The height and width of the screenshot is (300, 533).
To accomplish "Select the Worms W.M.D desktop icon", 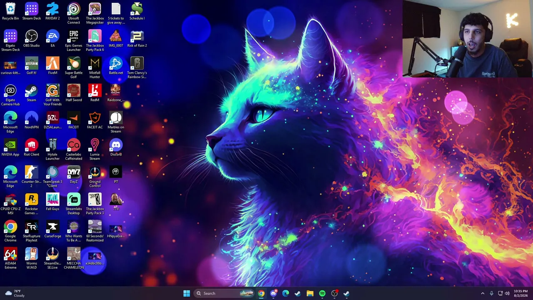I will (x=31, y=258).
